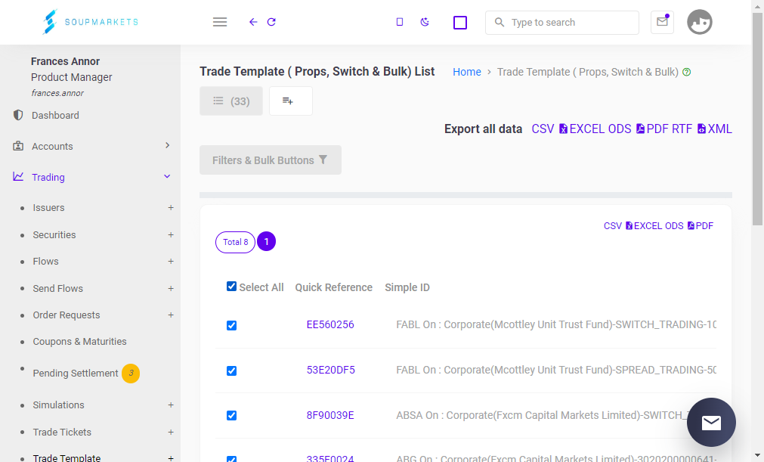Open Flows in the sidebar
The image size is (764, 462).
45,262
